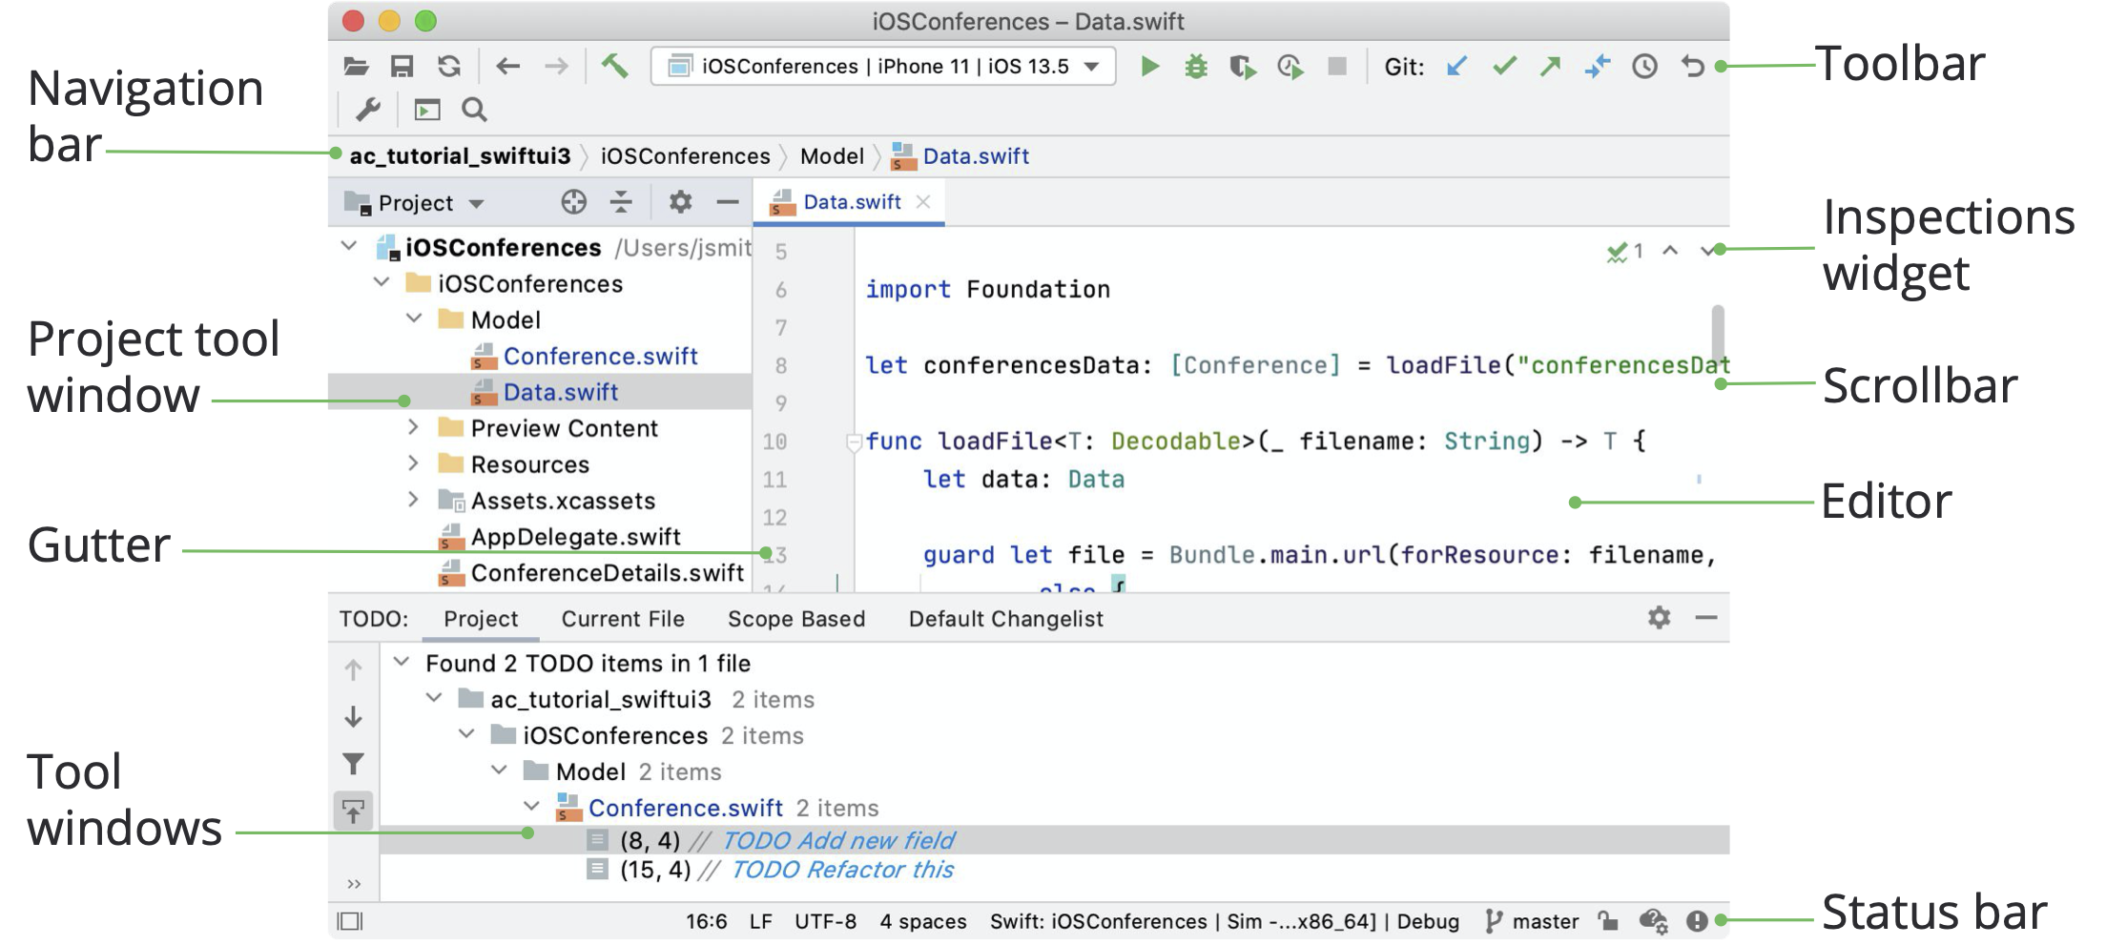The width and height of the screenshot is (2106, 945).
Task: Collapse all in the Project tool window
Action: [621, 201]
